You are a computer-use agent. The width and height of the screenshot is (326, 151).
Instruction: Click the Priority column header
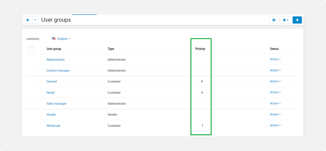click(200, 49)
